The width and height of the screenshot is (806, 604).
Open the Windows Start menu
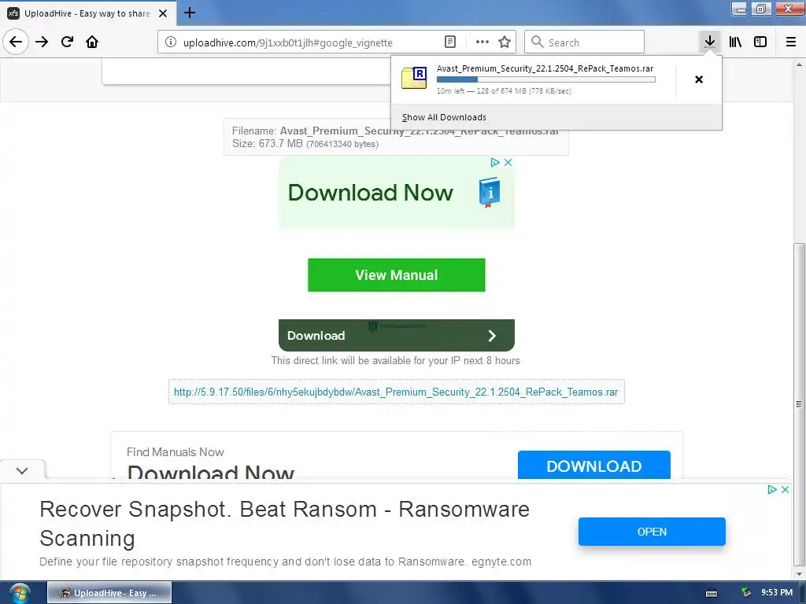(x=19, y=593)
